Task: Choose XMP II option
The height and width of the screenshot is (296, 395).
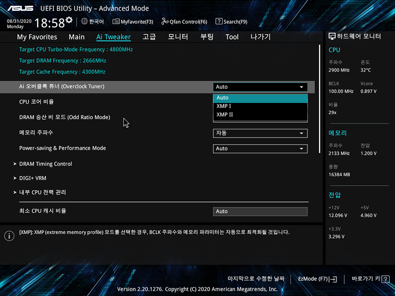Action: coord(260,115)
